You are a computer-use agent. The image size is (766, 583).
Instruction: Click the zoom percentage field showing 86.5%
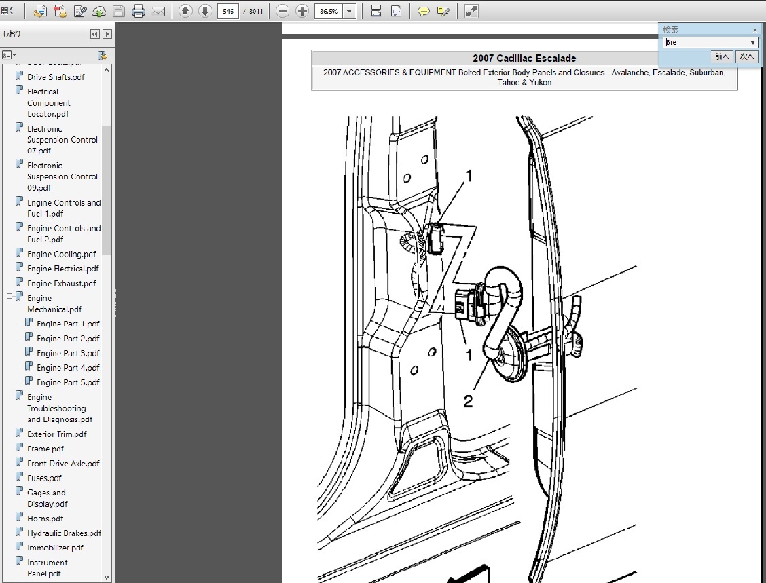329,11
